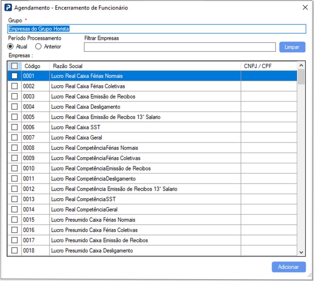Viewport: 314px width, 281px height.
Task: Click the Grupo input field
Action: [157, 29]
